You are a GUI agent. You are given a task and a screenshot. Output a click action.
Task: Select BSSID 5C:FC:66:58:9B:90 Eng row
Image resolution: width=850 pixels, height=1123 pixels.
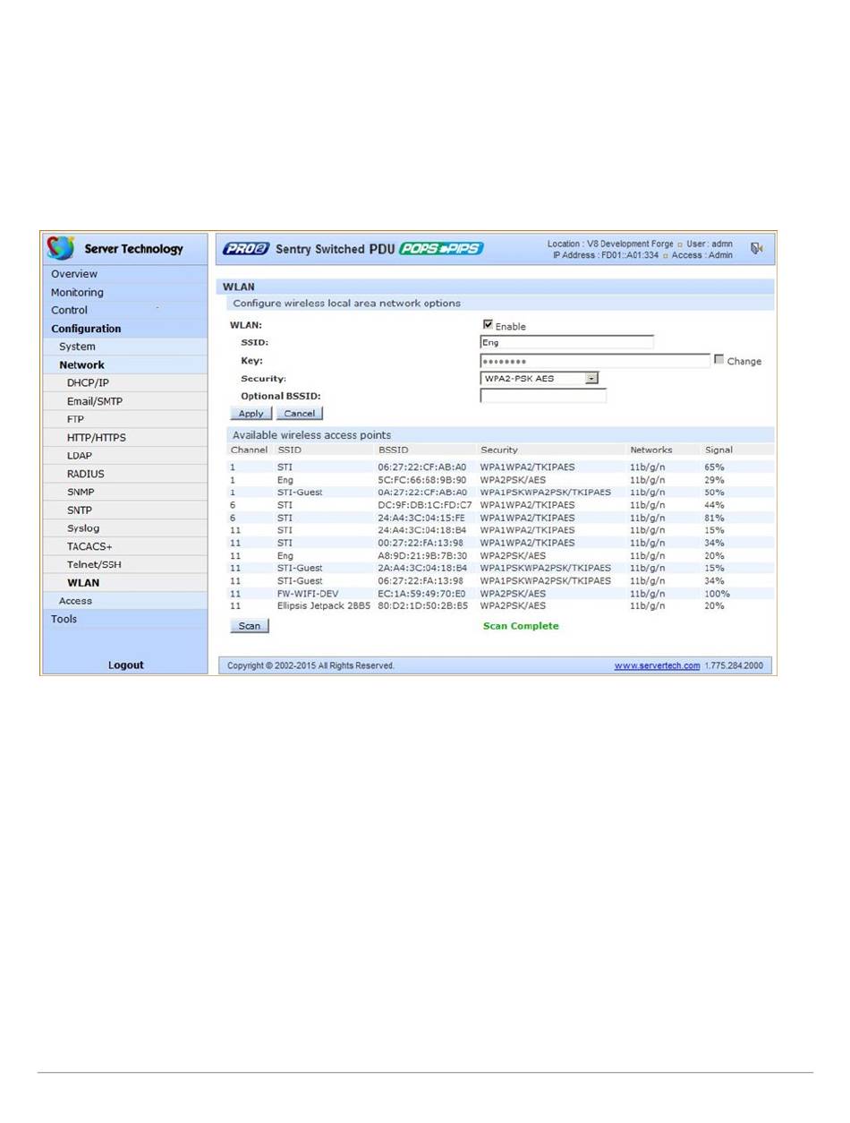(x=501, y=480)
